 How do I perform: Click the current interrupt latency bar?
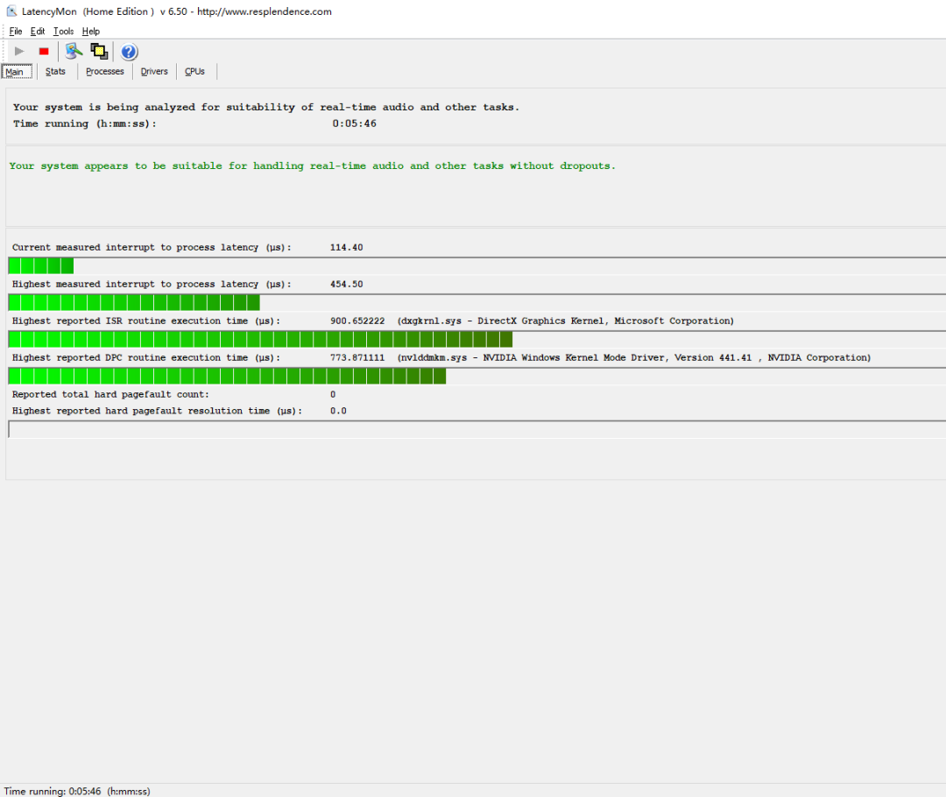coord(477,265)
